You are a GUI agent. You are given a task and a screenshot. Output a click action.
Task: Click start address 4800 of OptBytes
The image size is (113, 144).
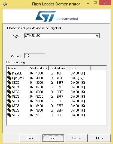[x=39, y=78]
